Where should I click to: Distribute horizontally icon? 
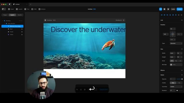pyautogui.click(x=179, y=15)
